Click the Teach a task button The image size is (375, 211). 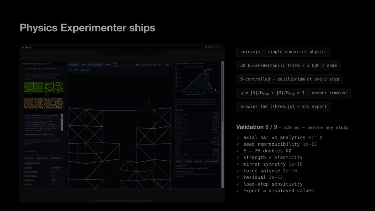click(x=212, y=47)
